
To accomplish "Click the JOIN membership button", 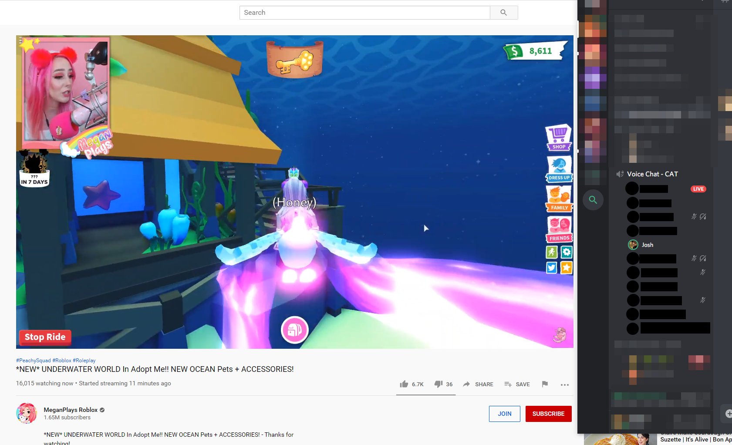I will [x=505, y=414].
